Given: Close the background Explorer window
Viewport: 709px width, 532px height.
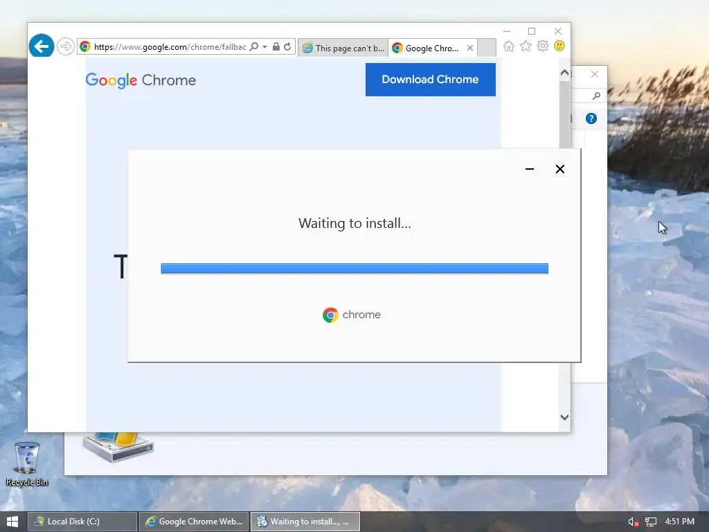Looking at the screenshot, I should (595, 74).
